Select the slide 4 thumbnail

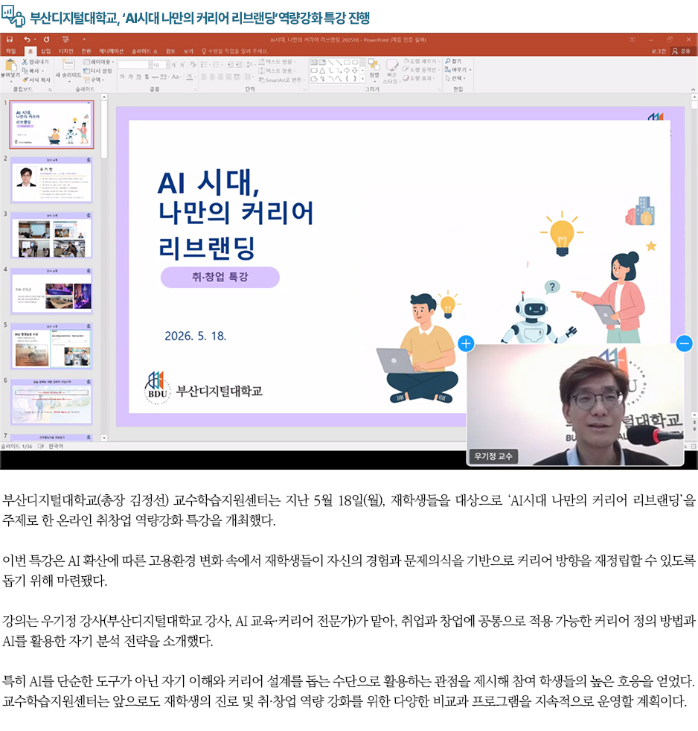(51, 291)
